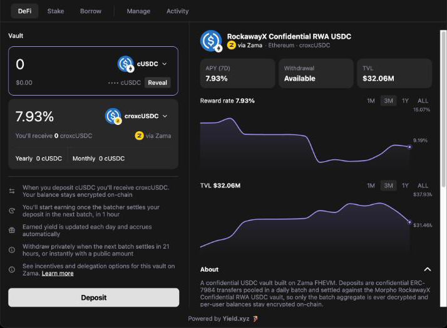This screenshot has width=447, height=328.
Task: Click the 'Monthly 0 cUSDC' value
Action: pyautogui.click(x=99, y=159)
